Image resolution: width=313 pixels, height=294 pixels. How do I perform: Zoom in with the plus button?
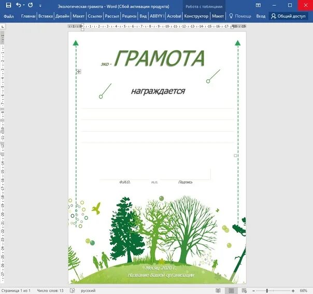(x=293, y=291)
